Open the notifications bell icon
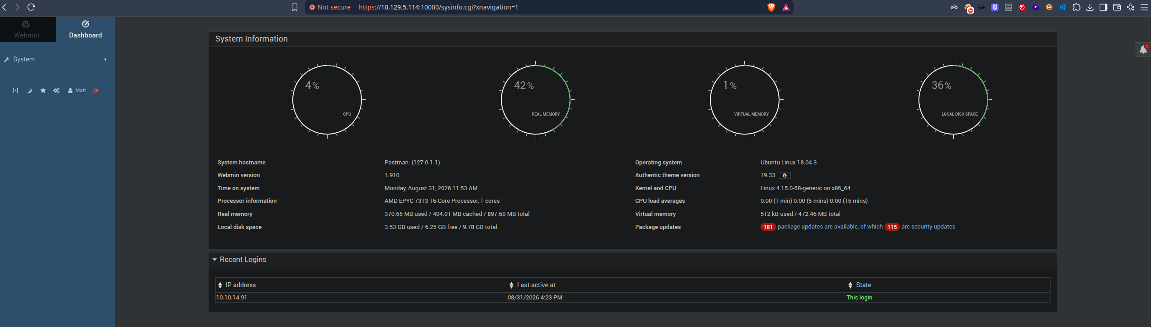This screenshot has height=327, width=1151. point(1143,49)
